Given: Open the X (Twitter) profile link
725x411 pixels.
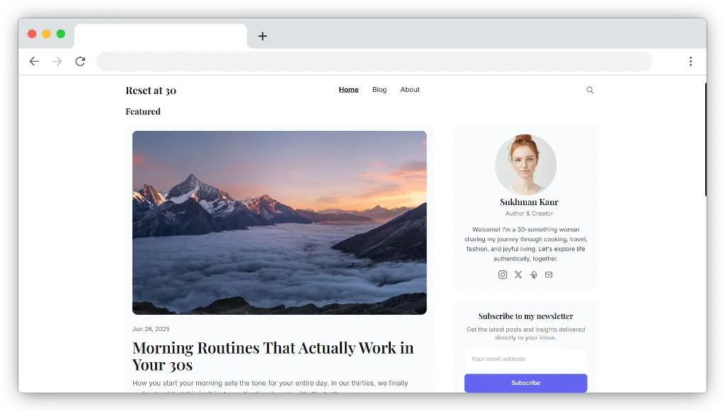Looking at the screenshot, I should coord(518,274).
